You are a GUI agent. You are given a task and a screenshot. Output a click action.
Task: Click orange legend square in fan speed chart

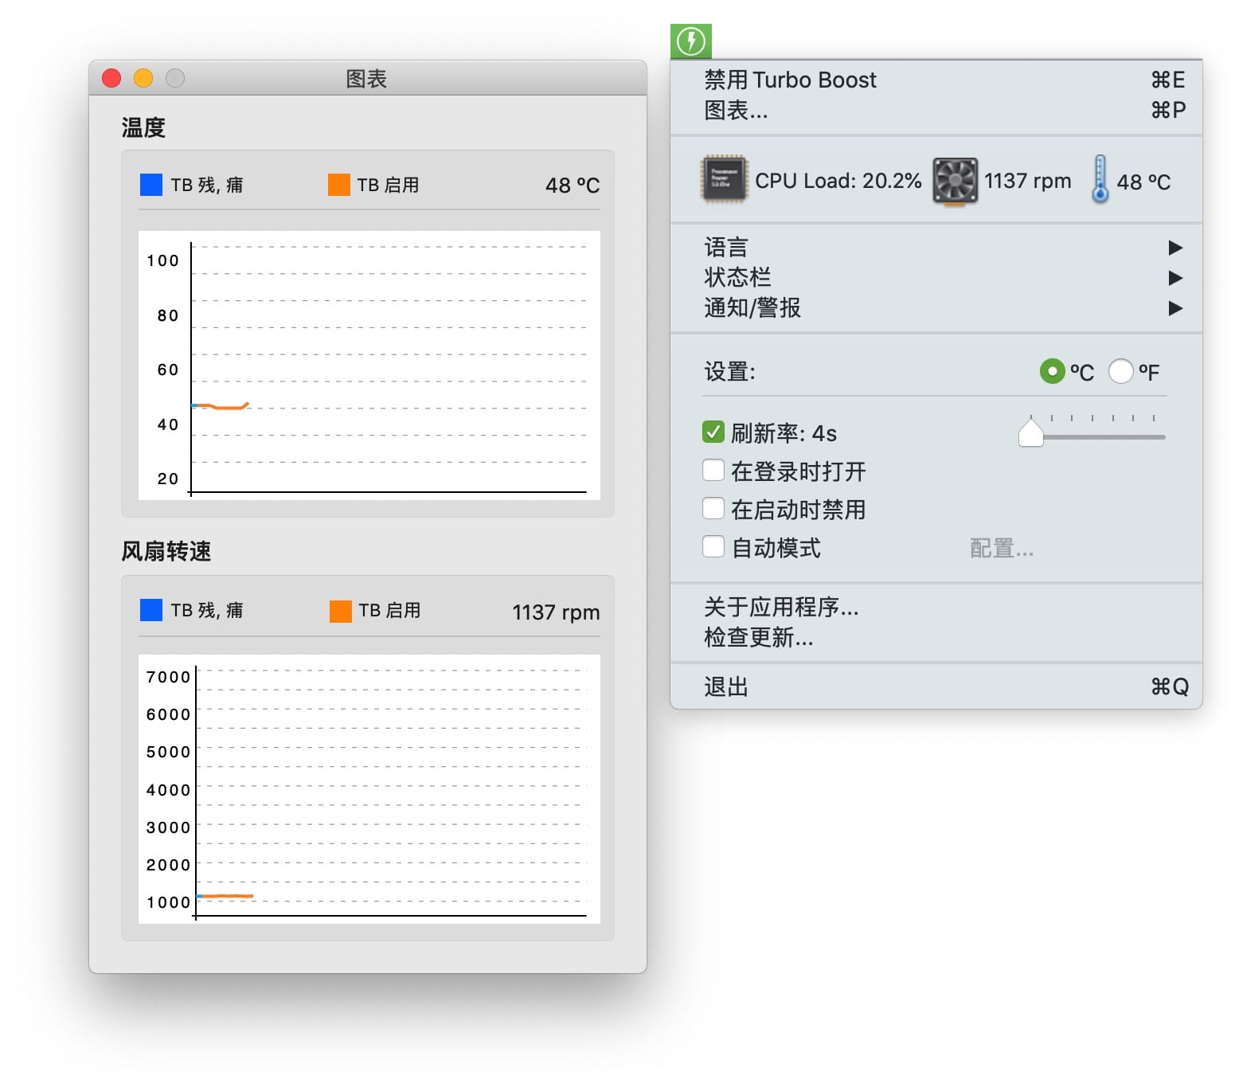click(x=341, y=611)
